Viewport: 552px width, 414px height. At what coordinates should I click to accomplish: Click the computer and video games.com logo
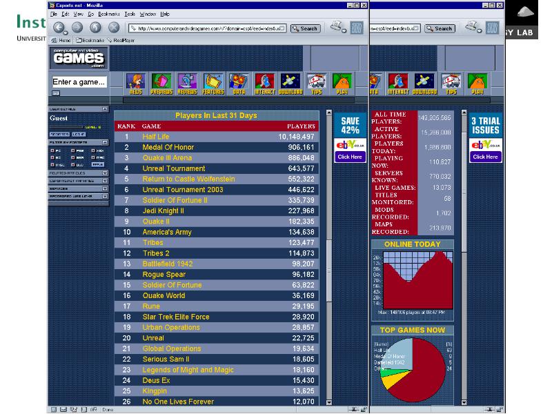click(x=79, y=58)
